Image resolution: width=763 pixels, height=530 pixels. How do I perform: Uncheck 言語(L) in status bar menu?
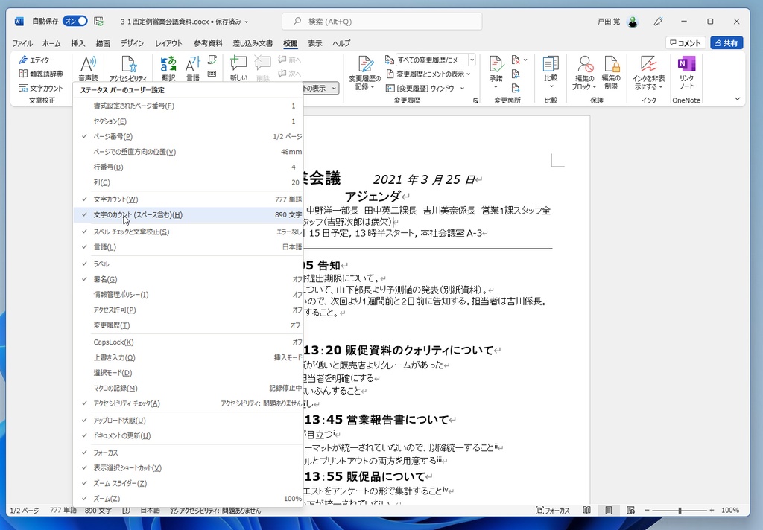point(188,247)
